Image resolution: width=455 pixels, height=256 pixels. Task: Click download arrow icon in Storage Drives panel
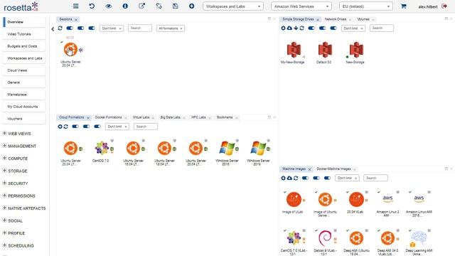296,28
